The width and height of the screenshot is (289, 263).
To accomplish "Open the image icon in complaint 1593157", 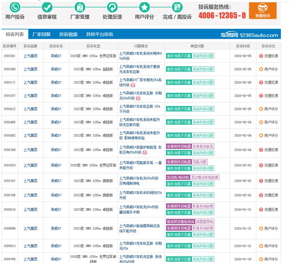I will 138,99.
